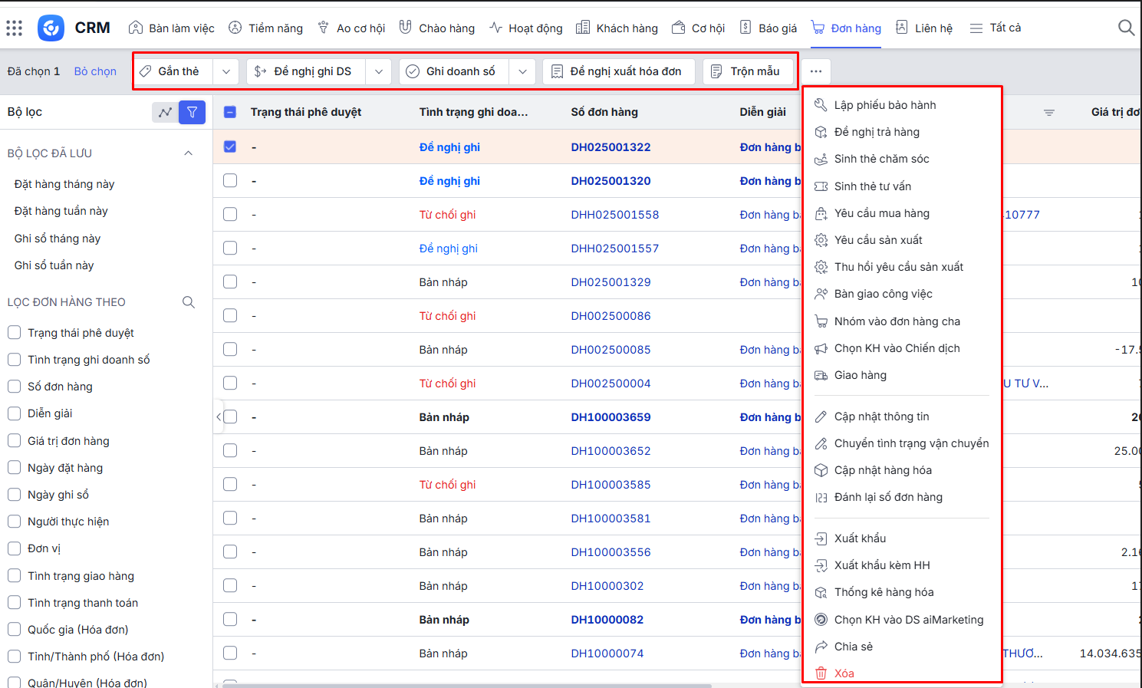Click the search magnifier in top bar
The width and height of the screenshot is (1142, 688).
pos(1125,28)
